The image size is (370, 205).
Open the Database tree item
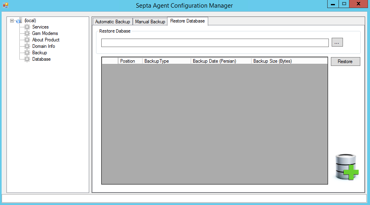[x=42, y=59]
